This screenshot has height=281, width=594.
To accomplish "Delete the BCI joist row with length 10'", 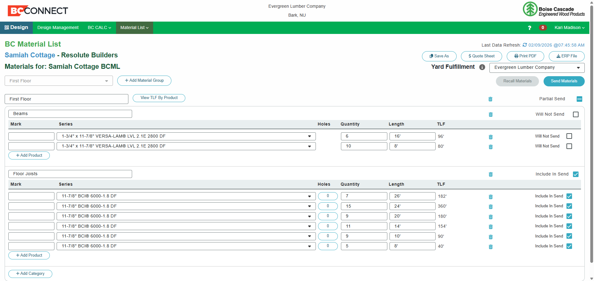I will tap(491, 237).
